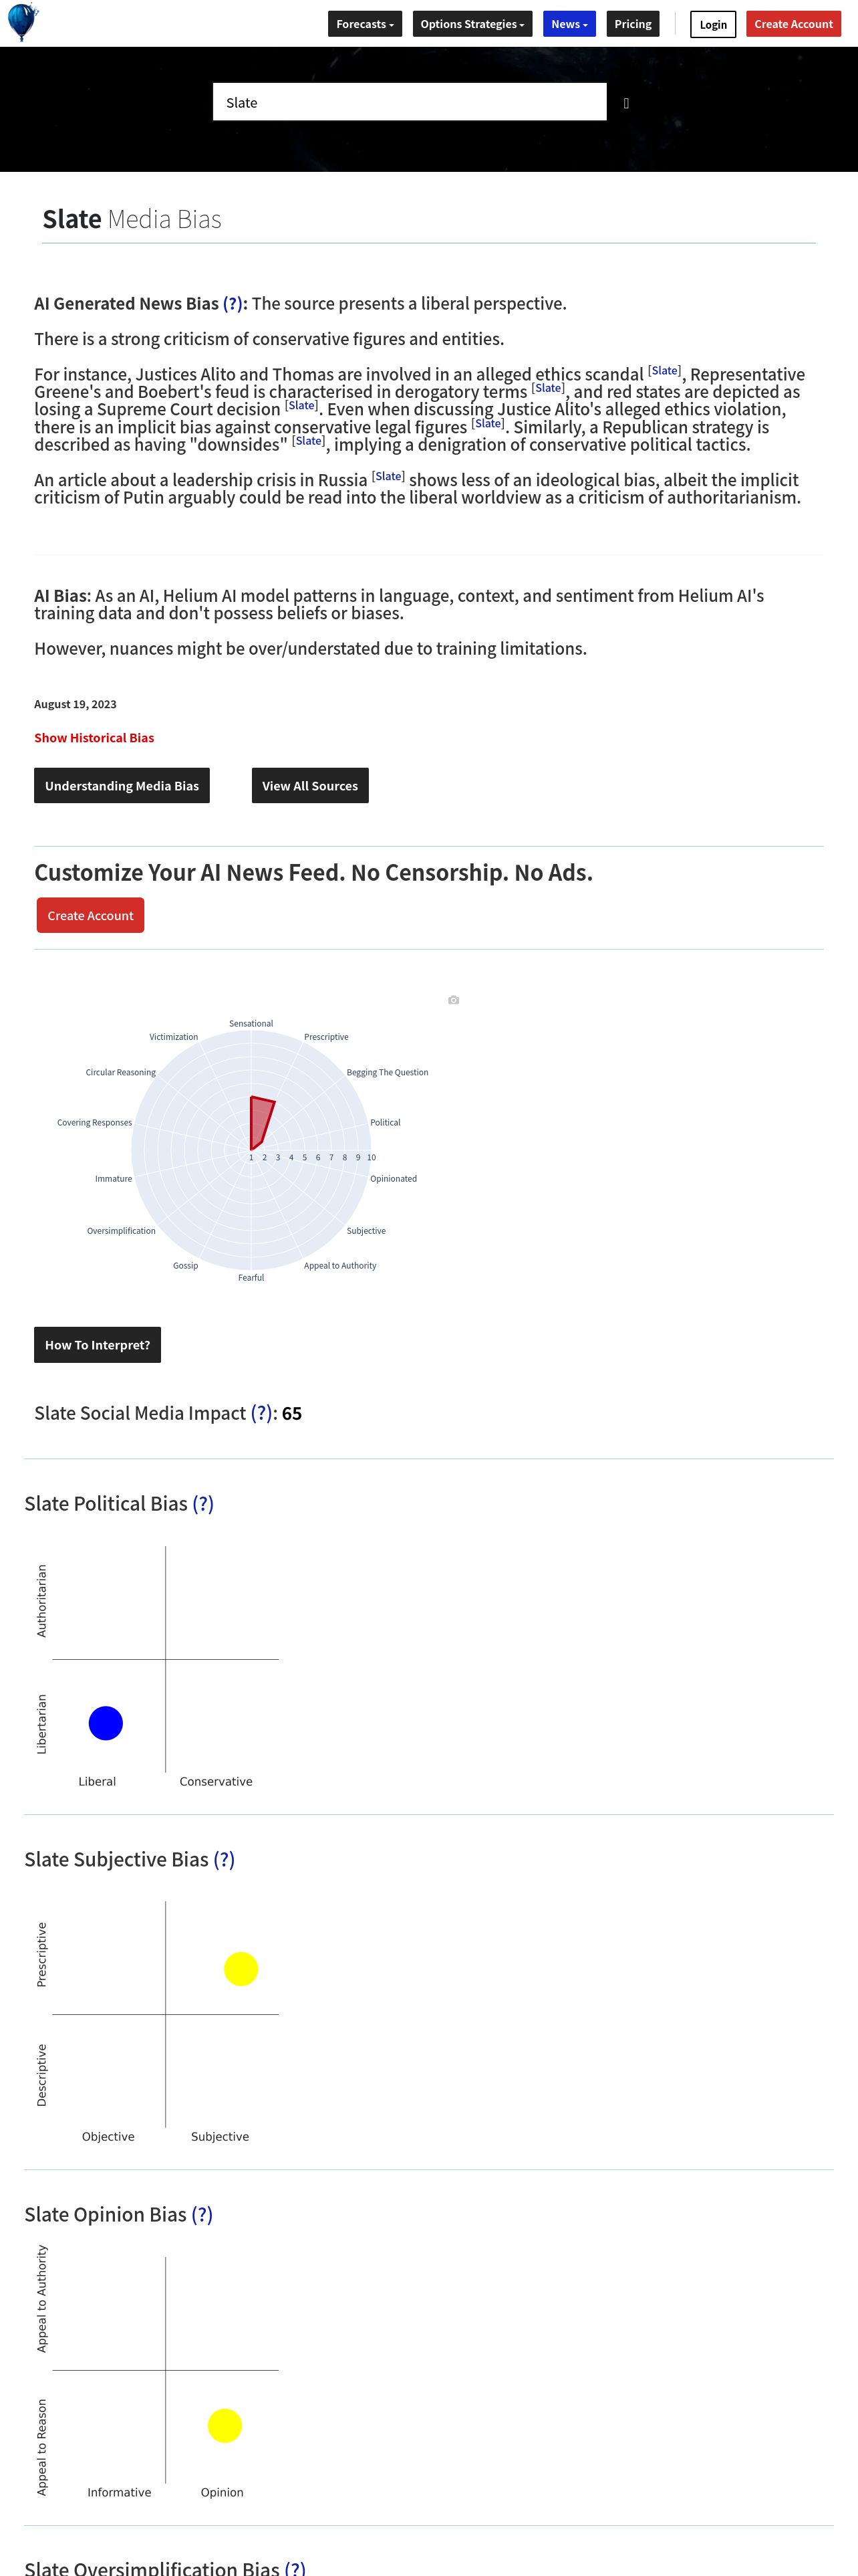858x2576 pixels.
Task: Click the blue political bias dot
Action: [x=106, y=1723]
